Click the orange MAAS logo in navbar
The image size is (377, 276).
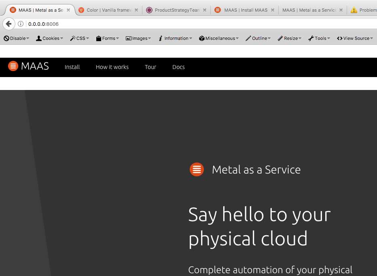13,67
